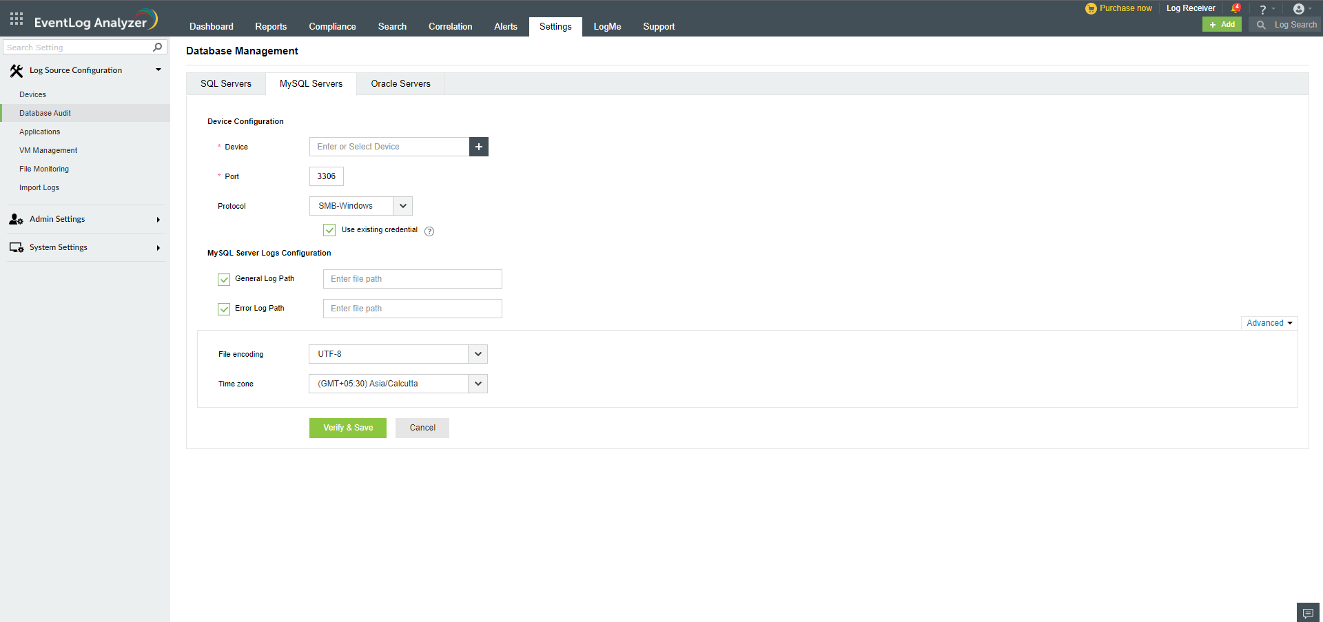Click the Settings tab
The height and width of the screenshot is (622, 1323).
(555, 27)
